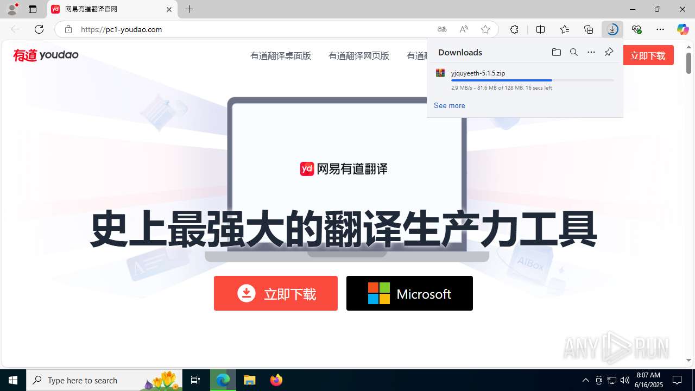695x391 pixels.
Task: Click page scrollbar down arrow
Action: tap(689, 361)
